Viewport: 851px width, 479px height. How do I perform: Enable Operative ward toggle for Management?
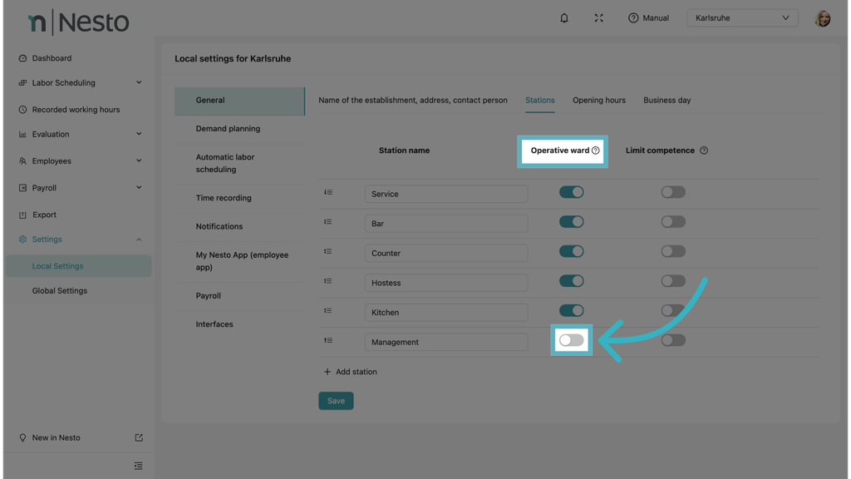coord(571,340)
